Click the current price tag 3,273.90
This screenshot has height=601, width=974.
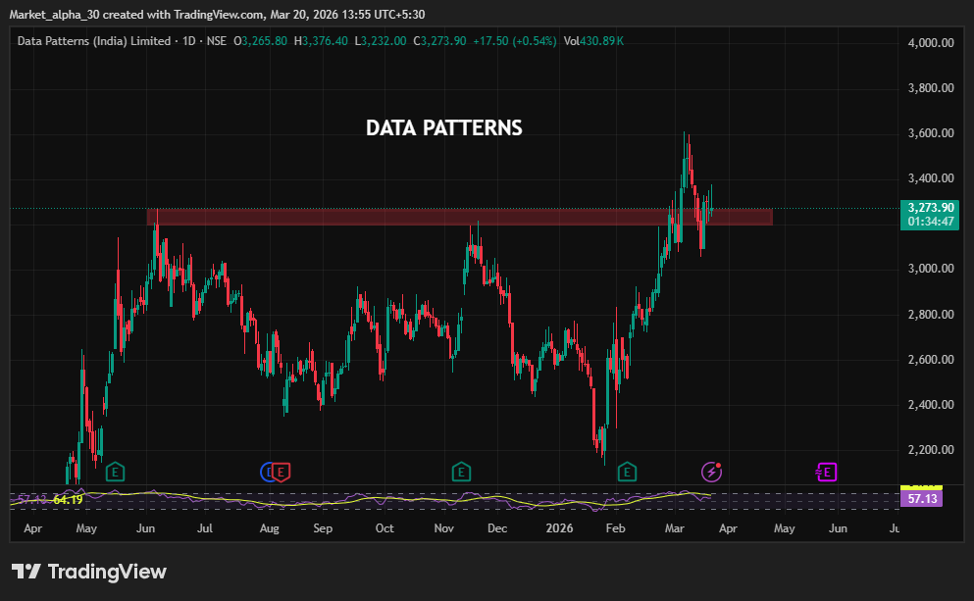930,208
